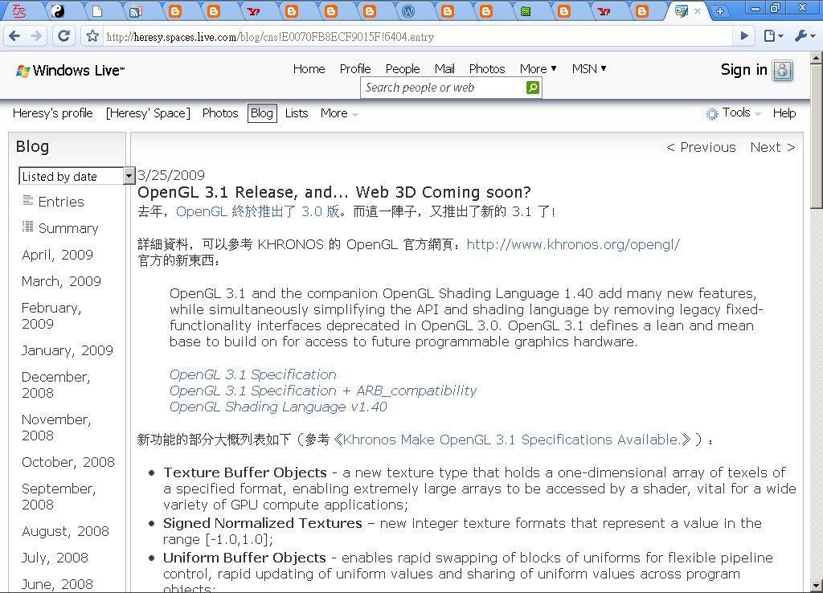823x593 pixels.
Task: Click the red script icon in tab strip
Action: pyautogui.click(x=19, y=11)
